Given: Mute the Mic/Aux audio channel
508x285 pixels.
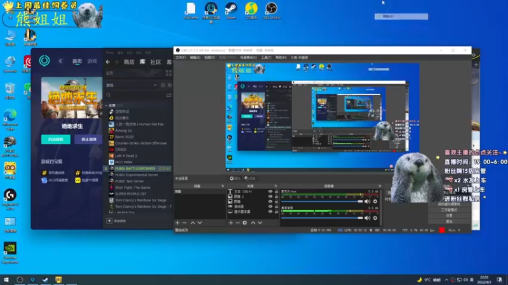Looking at the screenshot, I should point(368,201).
